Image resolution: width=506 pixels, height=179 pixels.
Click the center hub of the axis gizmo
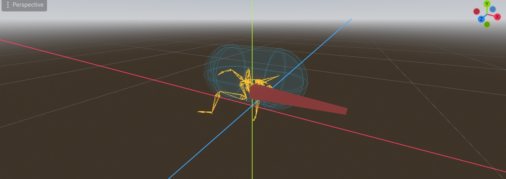(487, 14)
